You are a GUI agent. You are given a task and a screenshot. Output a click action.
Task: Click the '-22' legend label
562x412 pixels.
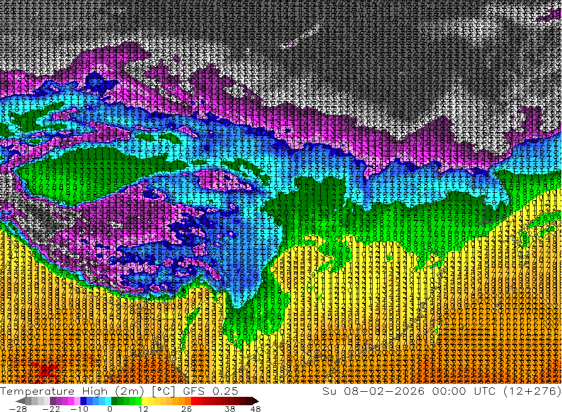[x=51, y=409]
